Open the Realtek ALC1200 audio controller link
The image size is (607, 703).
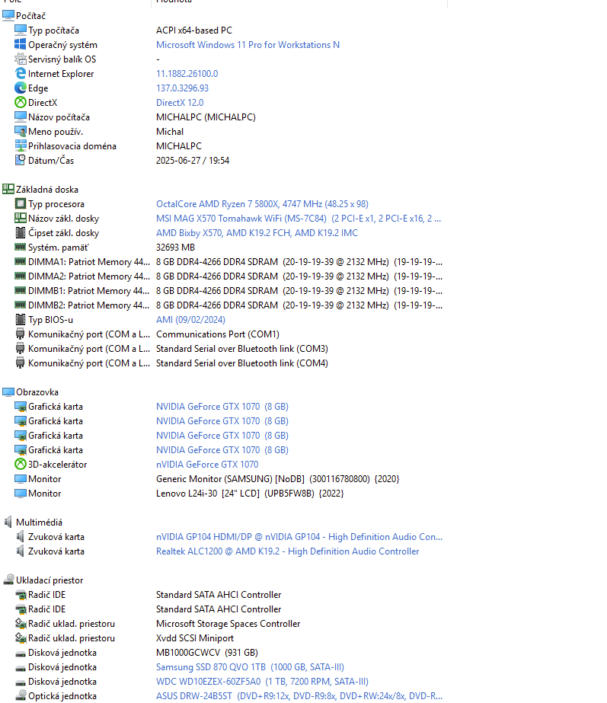(x=287, y=551)
